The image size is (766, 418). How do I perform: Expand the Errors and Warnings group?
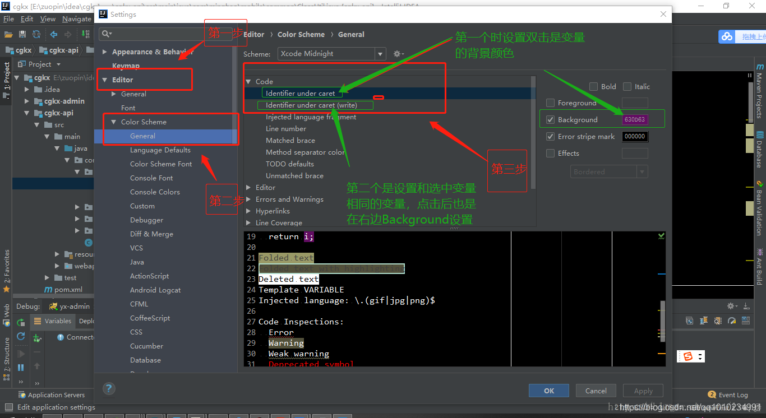pyautogui.click(x=248, y=199)
